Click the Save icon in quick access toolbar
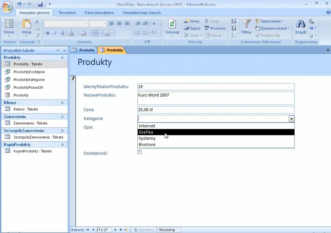This screenshot has height=233, width=331. [40, 4]
